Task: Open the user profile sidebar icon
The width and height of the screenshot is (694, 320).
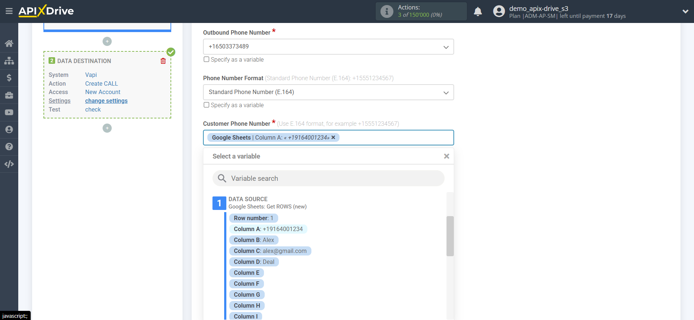Action: [x=9, y=129]
